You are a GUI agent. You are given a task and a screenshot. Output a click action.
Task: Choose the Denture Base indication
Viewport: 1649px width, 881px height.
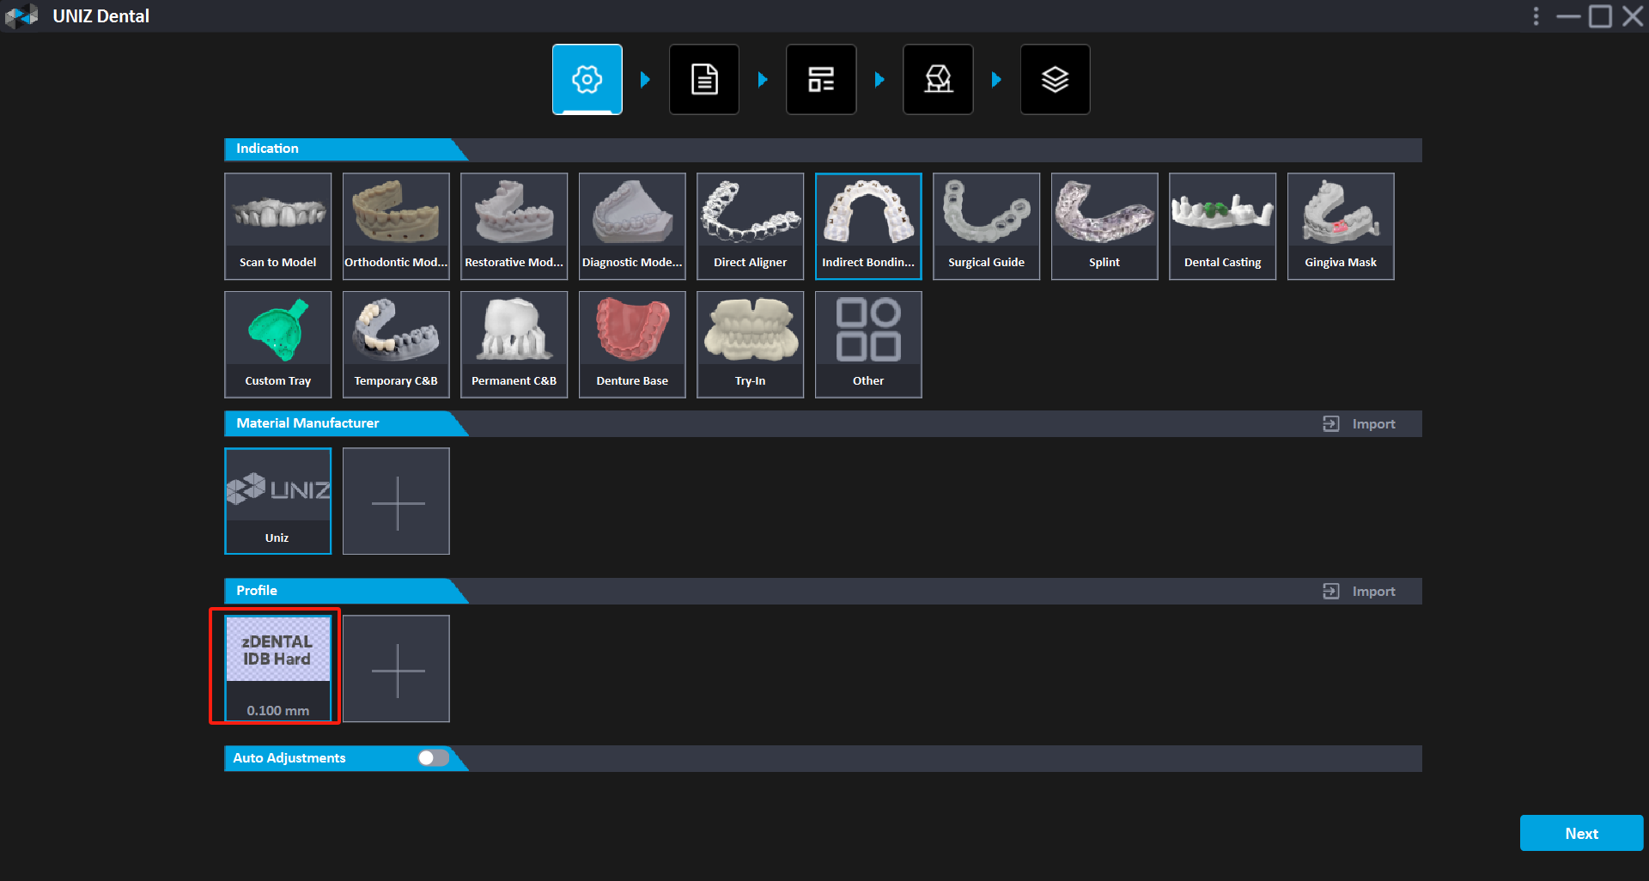coord(632,344)
